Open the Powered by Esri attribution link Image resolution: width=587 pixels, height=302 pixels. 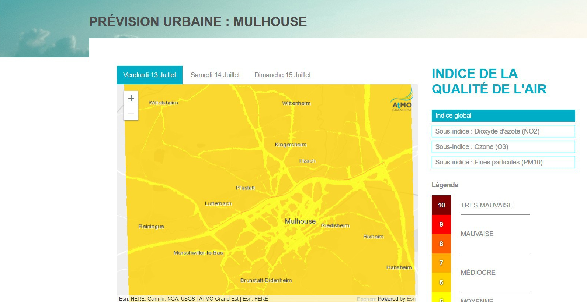[396, 299]
